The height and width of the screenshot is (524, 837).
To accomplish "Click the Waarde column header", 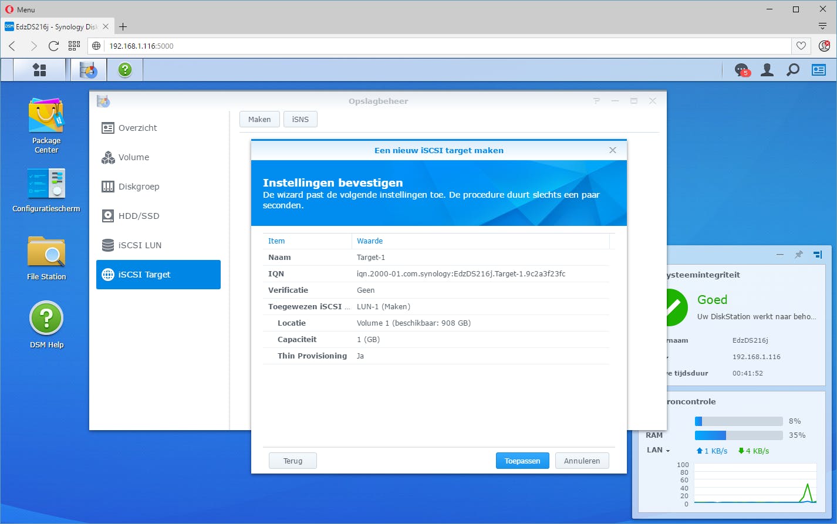I will 481,241.
